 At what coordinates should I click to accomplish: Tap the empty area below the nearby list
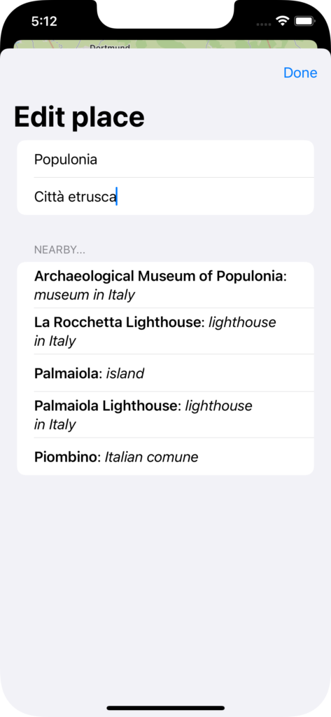[165, 585]
